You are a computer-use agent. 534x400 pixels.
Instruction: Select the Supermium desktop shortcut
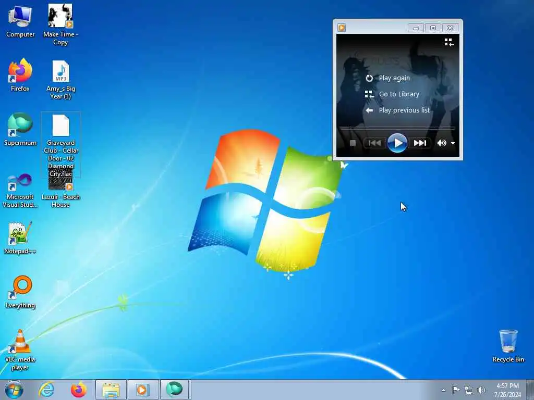(x=20, y=129)
